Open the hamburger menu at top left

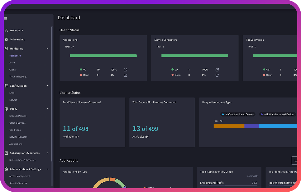[5, 18]
